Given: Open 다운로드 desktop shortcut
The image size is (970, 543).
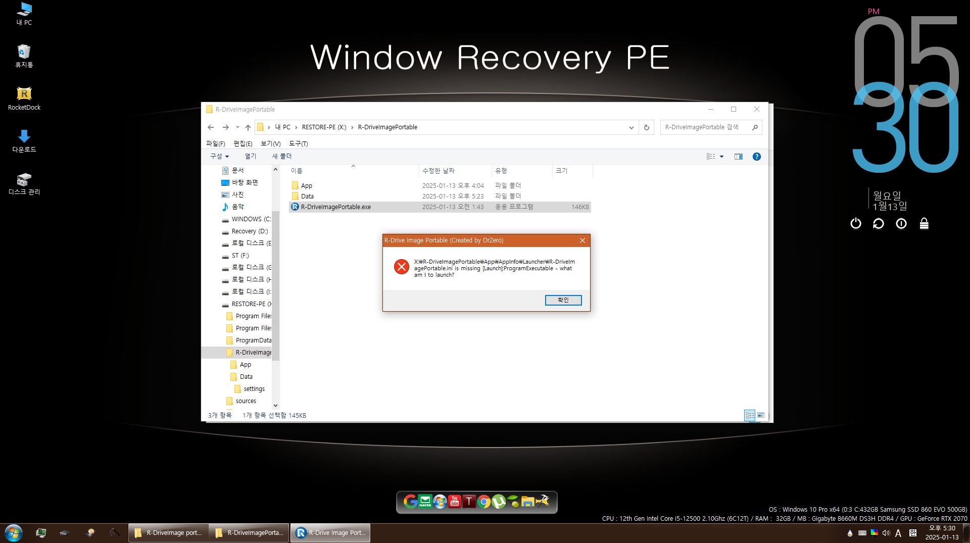Looking at the screenshot, I should tap(24, 141).
